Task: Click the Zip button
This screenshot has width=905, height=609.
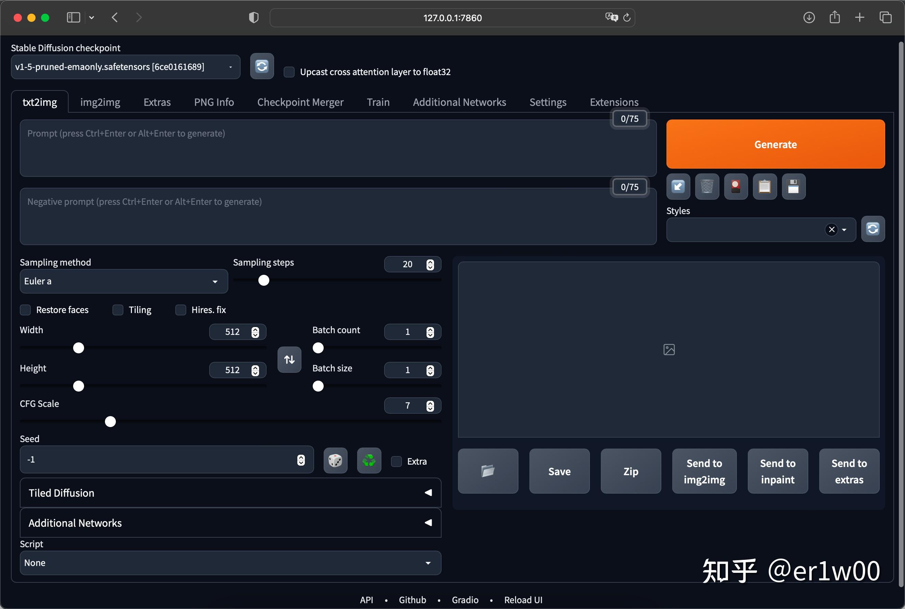Action: 631,471
